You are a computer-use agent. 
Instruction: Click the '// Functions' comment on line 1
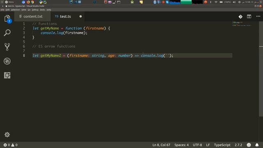point(44,24)
